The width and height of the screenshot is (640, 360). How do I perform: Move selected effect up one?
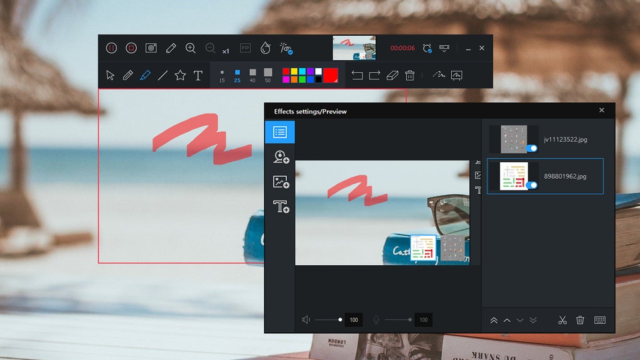click(x=507, y=320)
